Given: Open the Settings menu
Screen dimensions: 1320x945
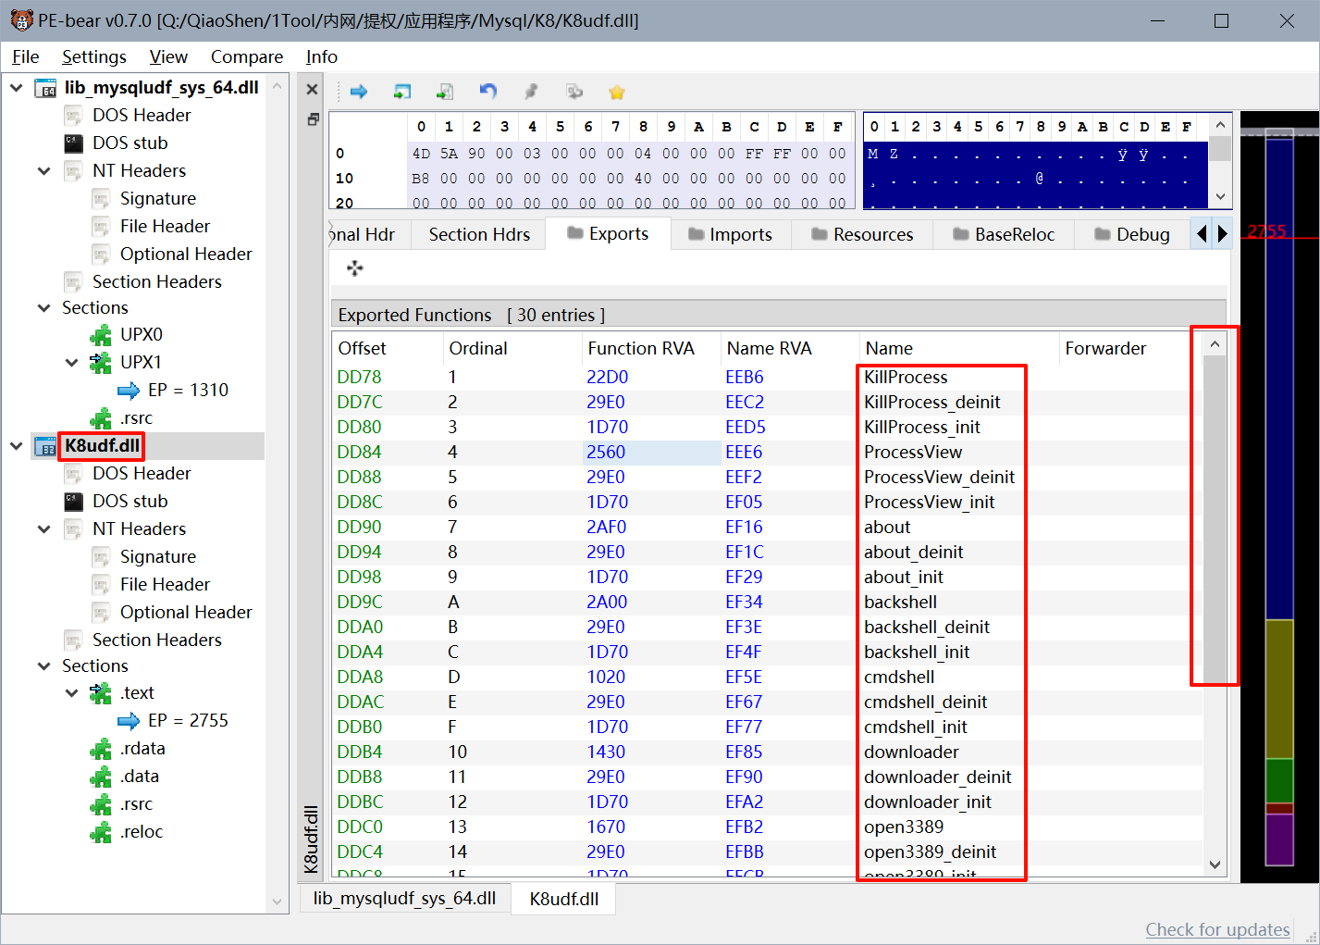Looking at the screenshot, I should tap(93, 57).
